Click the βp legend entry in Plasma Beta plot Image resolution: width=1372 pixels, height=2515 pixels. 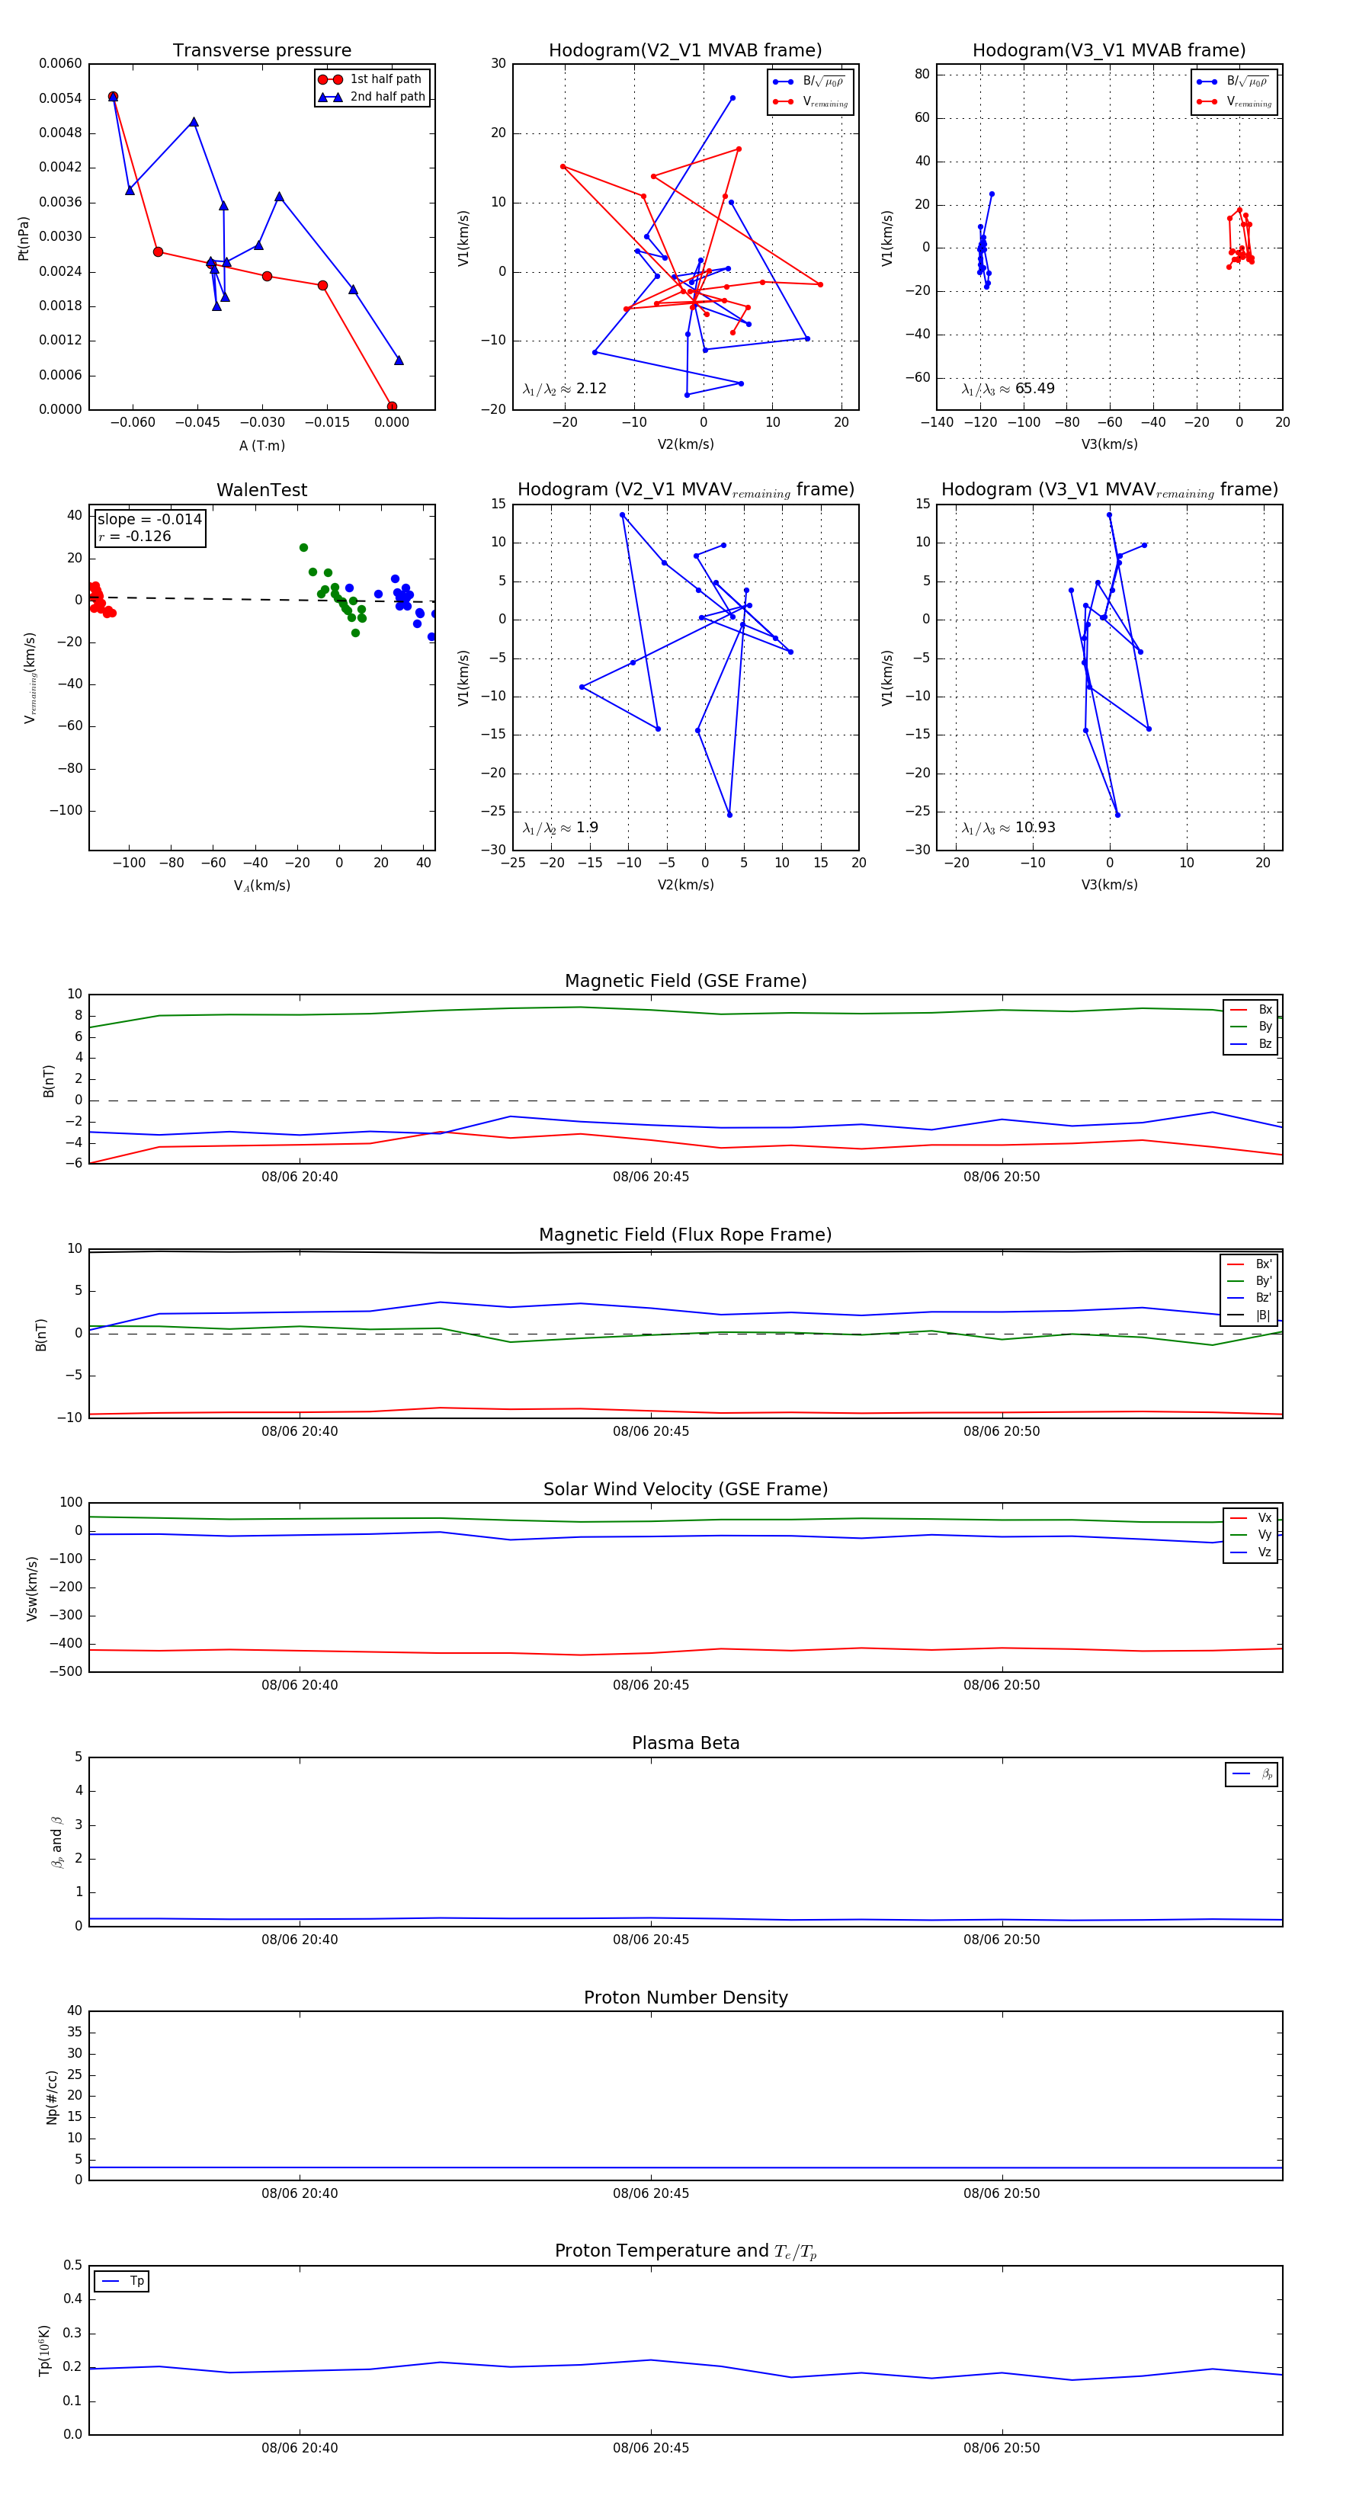point(1252,1774)
